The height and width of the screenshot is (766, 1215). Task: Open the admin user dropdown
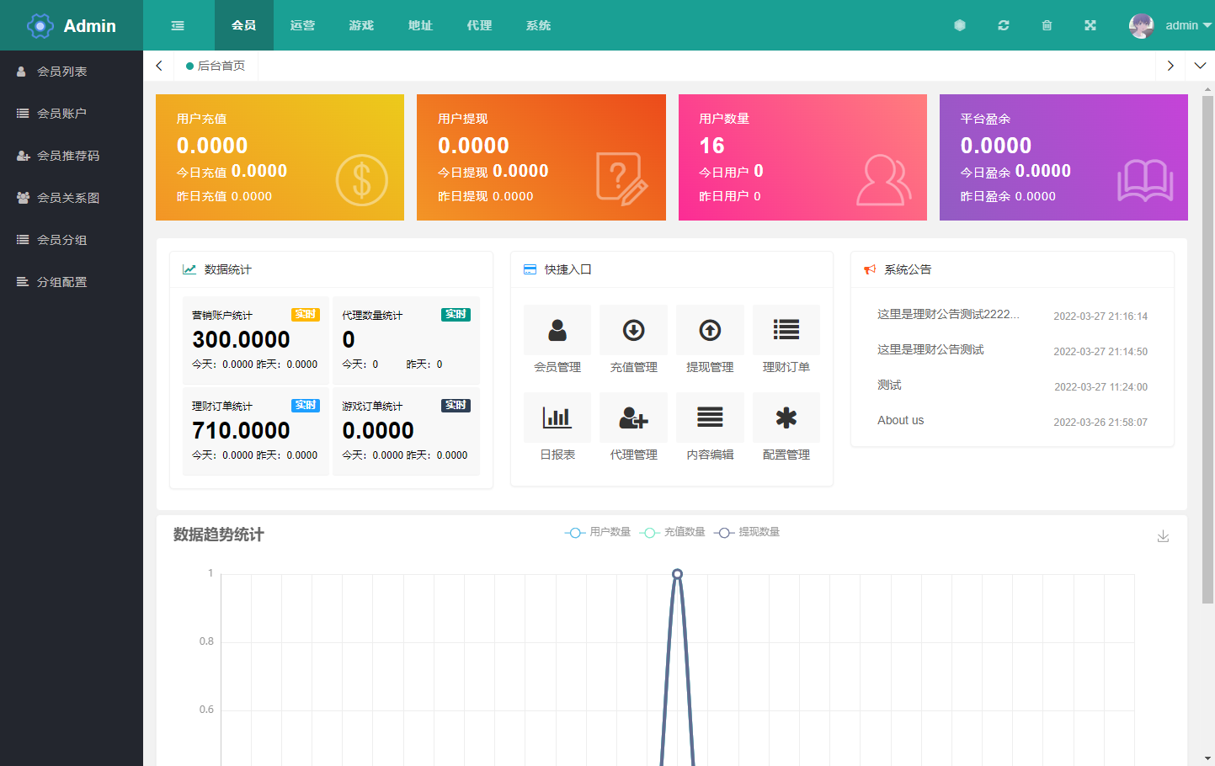pyautogui.click(x=1188, y=25)
